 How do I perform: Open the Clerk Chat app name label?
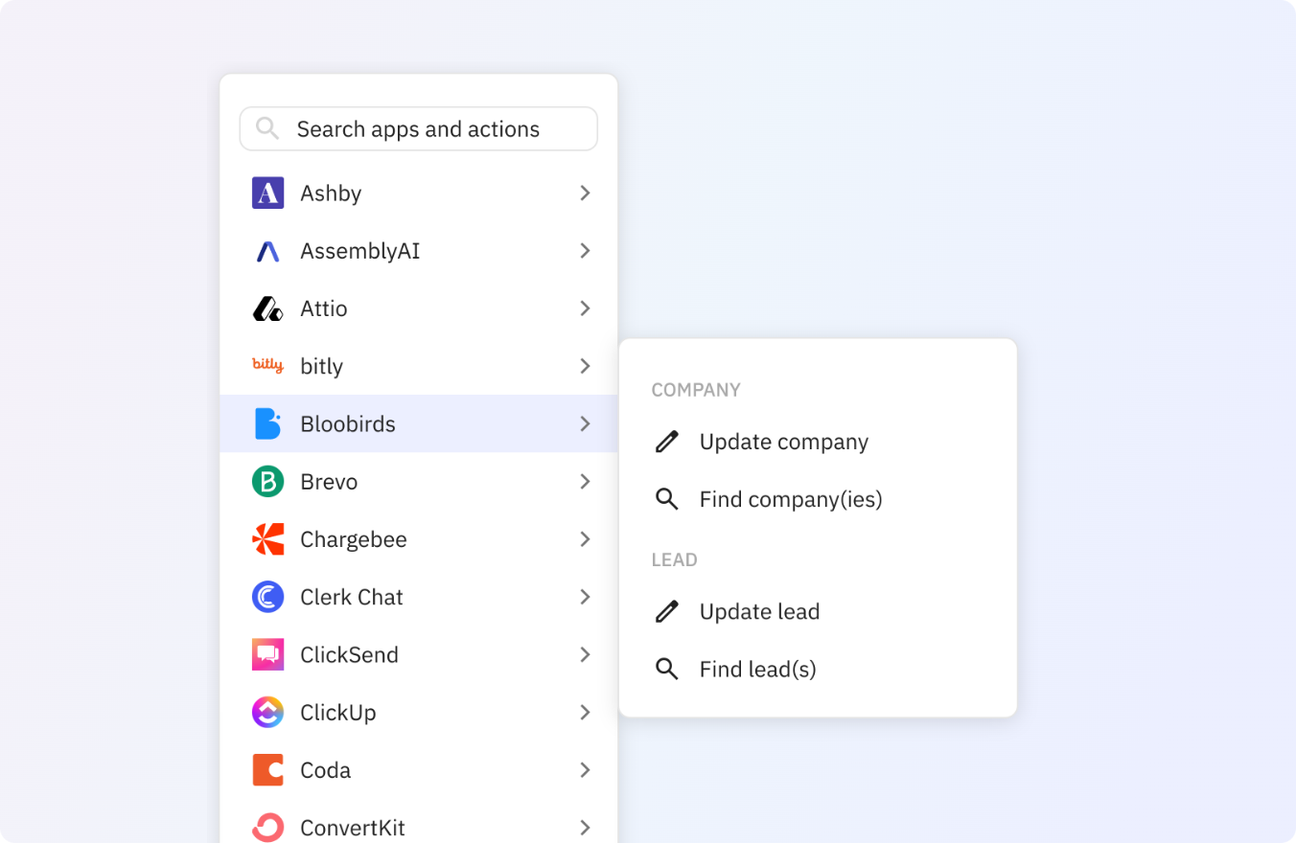(x=352, y=597)
